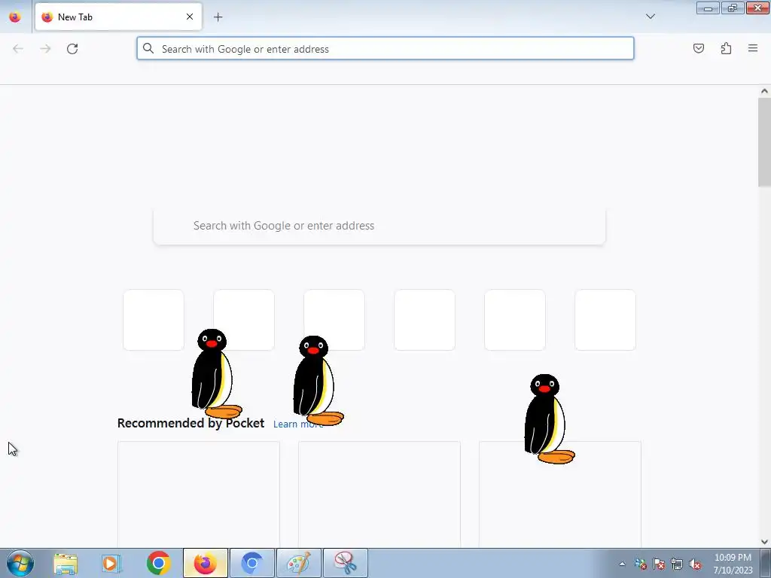Screen dimensions: 771x578
Task: Expand the list all tabs chevron
Action: click(651, 17)
